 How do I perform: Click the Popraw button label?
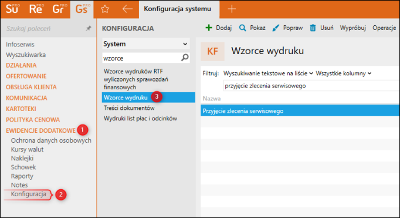coord(293,28)
